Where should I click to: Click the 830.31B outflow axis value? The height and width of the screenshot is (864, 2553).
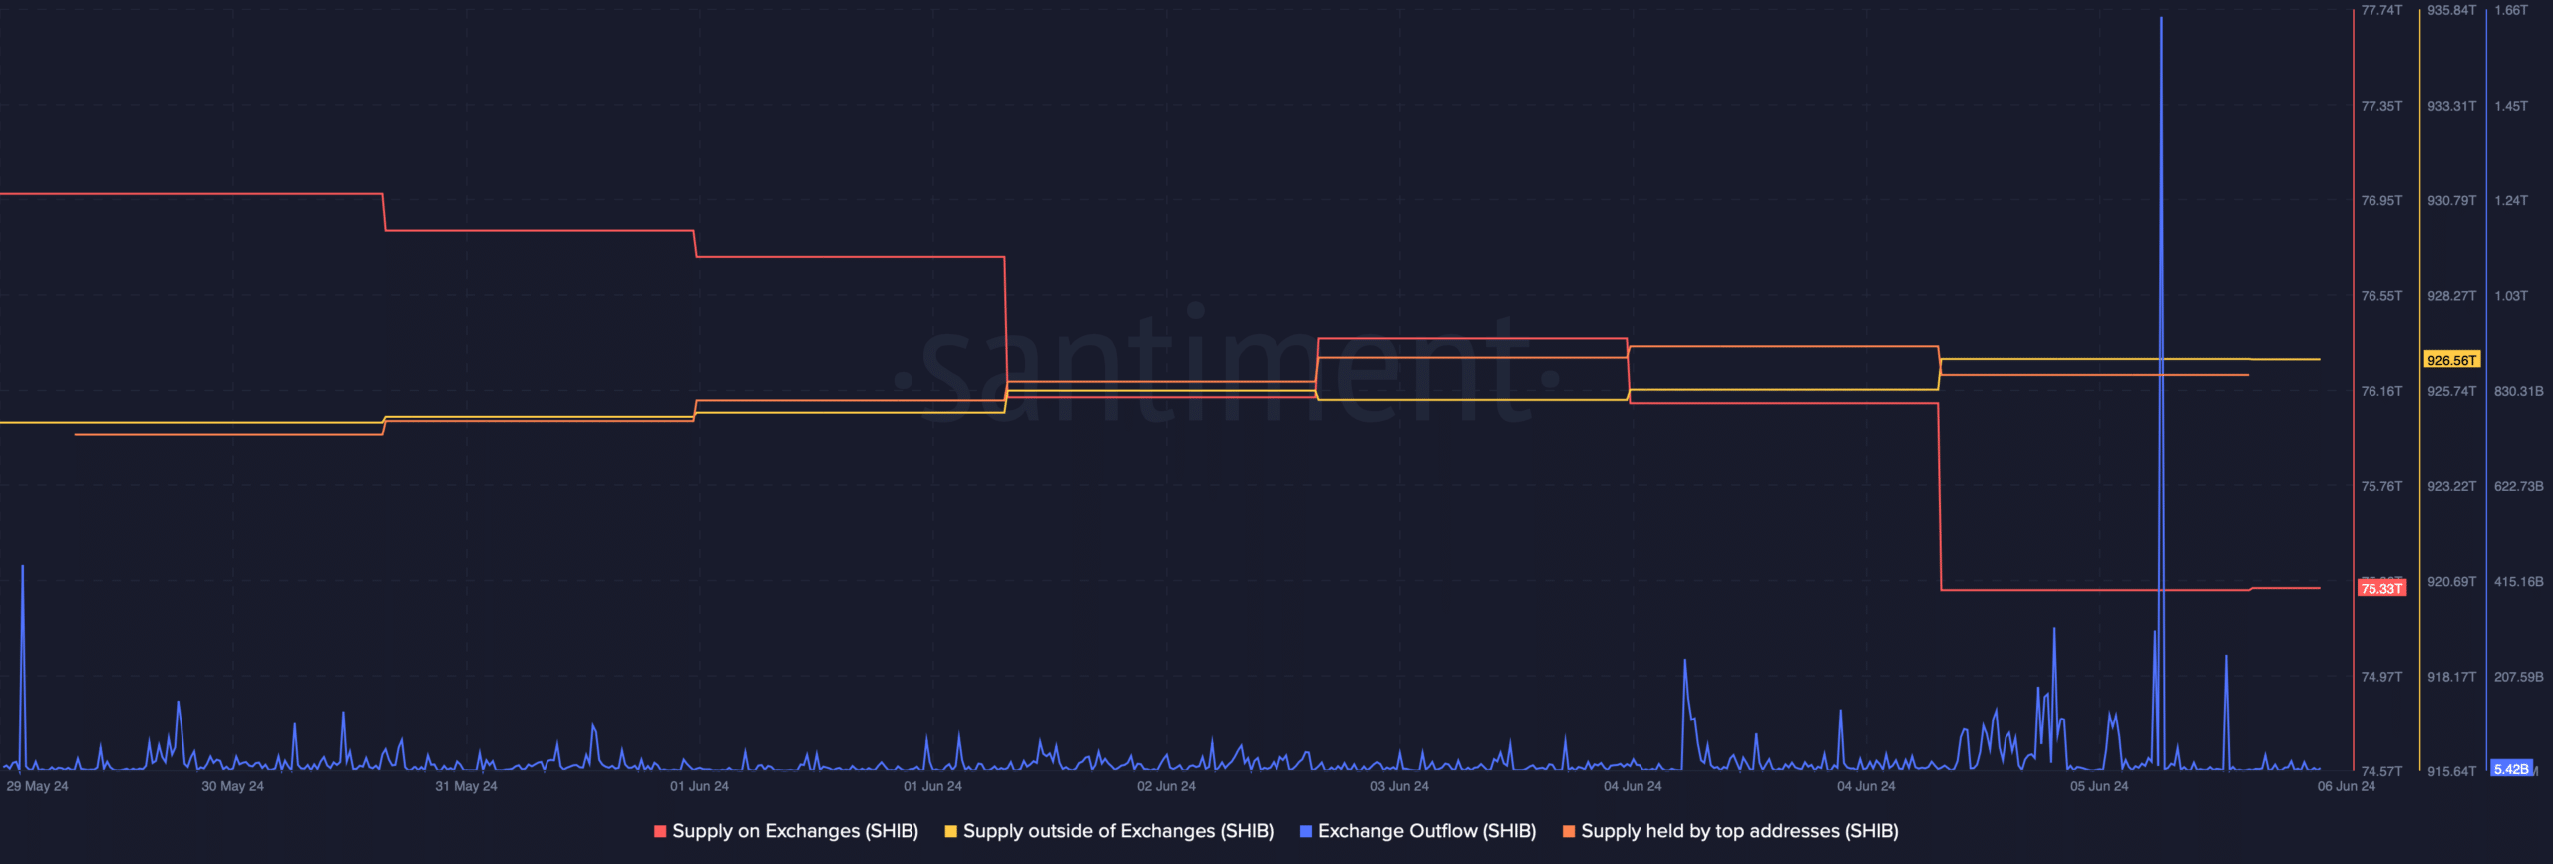pyautogui.click(x=2518, y=391)
